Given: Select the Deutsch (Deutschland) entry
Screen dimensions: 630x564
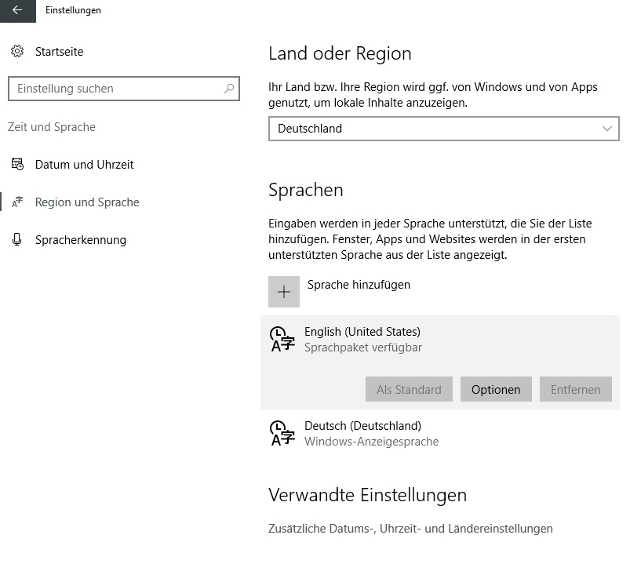Looking at the screenshot, I should 440,434.
